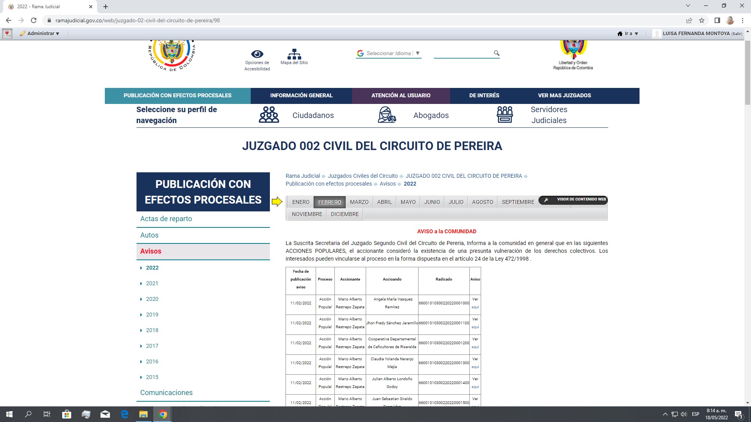Select the FEBRERO tab
This screenshot has width=751, height=422.
(329, 202)
